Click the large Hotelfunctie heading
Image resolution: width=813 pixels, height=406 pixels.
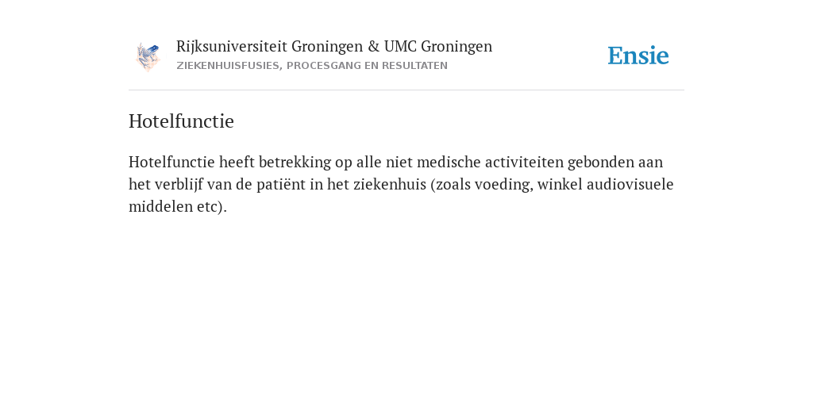[181, 121]
